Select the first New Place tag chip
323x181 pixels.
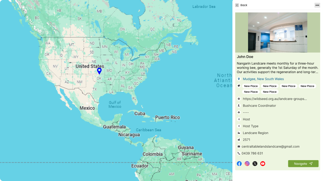[251, 86]
